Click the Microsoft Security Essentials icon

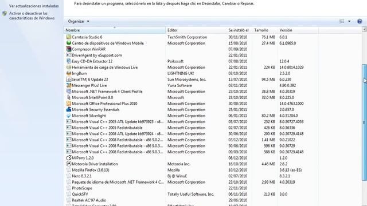[69, 109]
